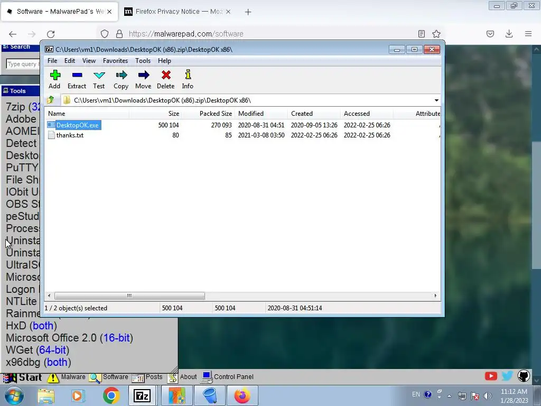Click the horizontal scrollbar thumb in 7-Zip
This screenshot has height=406, width=541.
pyautogui.click(x=129, y=296)
